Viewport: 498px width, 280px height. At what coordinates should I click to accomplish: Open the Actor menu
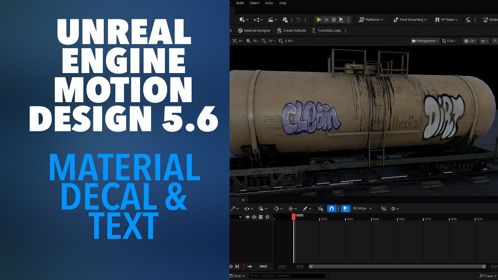pyautogui.click(x=269, y=3)
